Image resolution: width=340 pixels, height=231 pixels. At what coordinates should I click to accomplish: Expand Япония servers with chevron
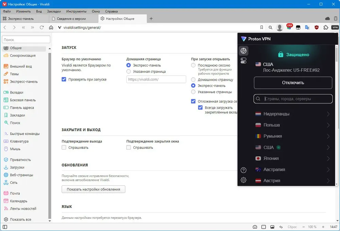coord(328,159)
